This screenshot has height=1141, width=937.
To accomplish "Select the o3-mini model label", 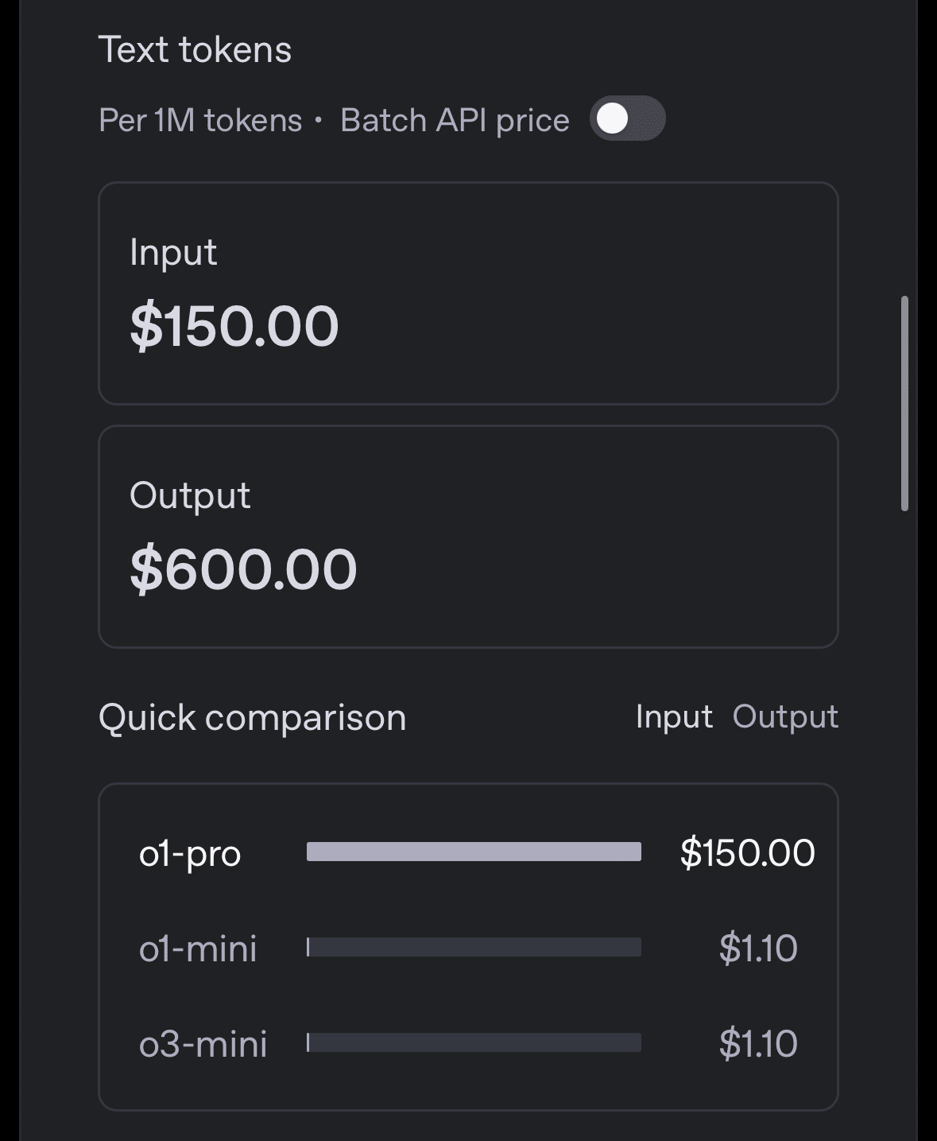I will point(203,1044).
